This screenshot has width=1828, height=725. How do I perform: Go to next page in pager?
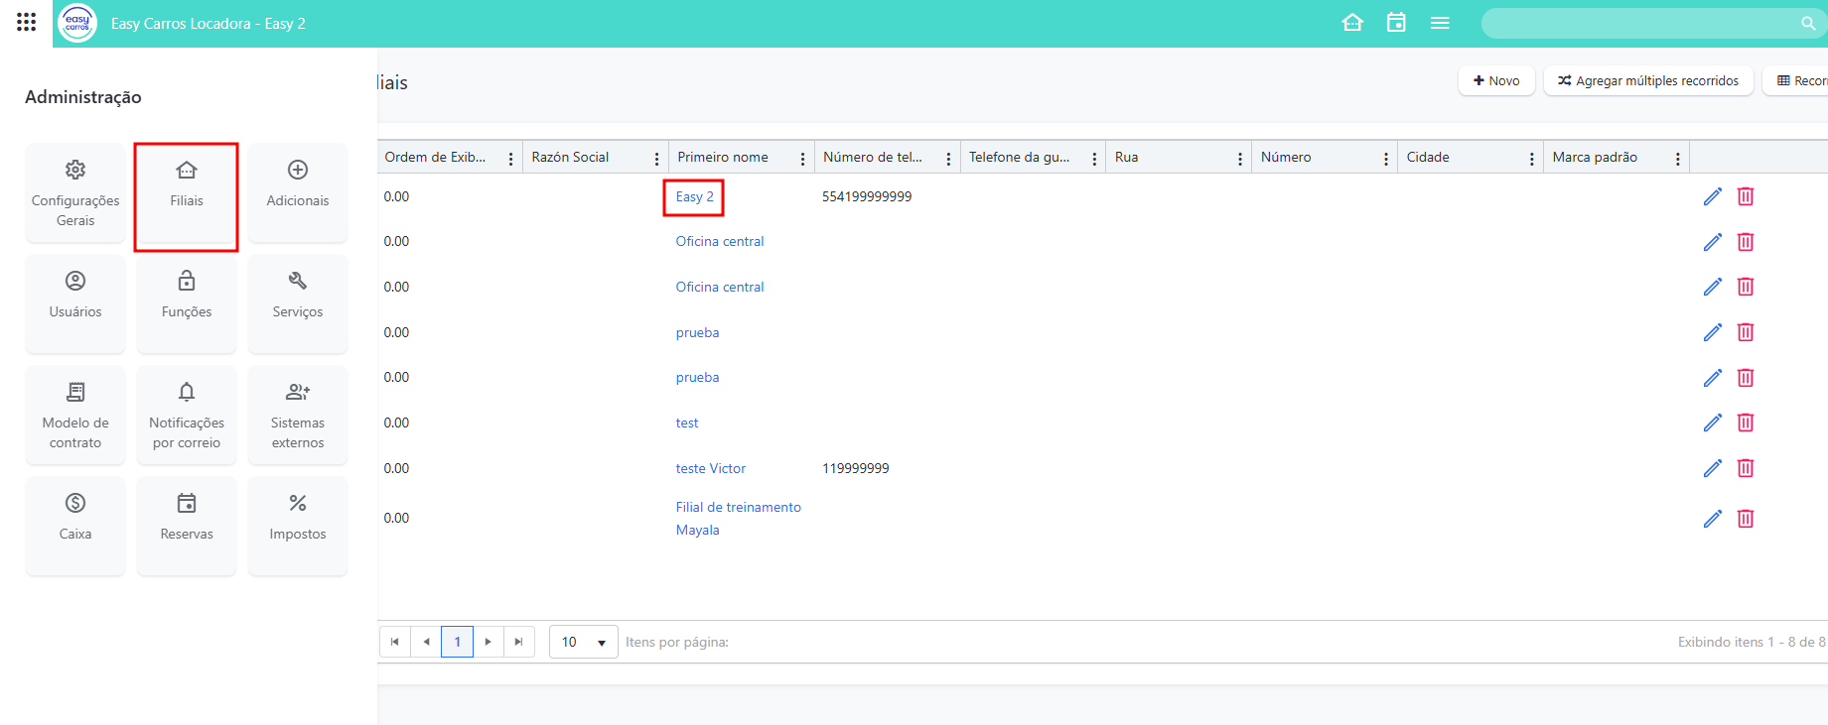coord(488,642)
